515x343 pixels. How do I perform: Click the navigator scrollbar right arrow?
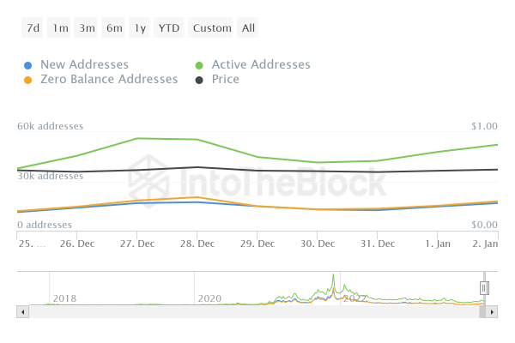492,311
